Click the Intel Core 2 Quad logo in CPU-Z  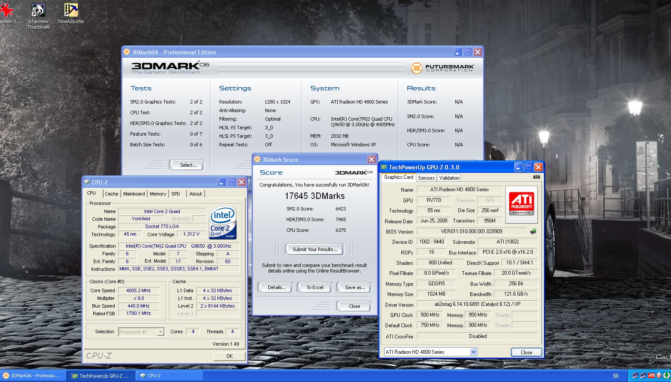223,223
